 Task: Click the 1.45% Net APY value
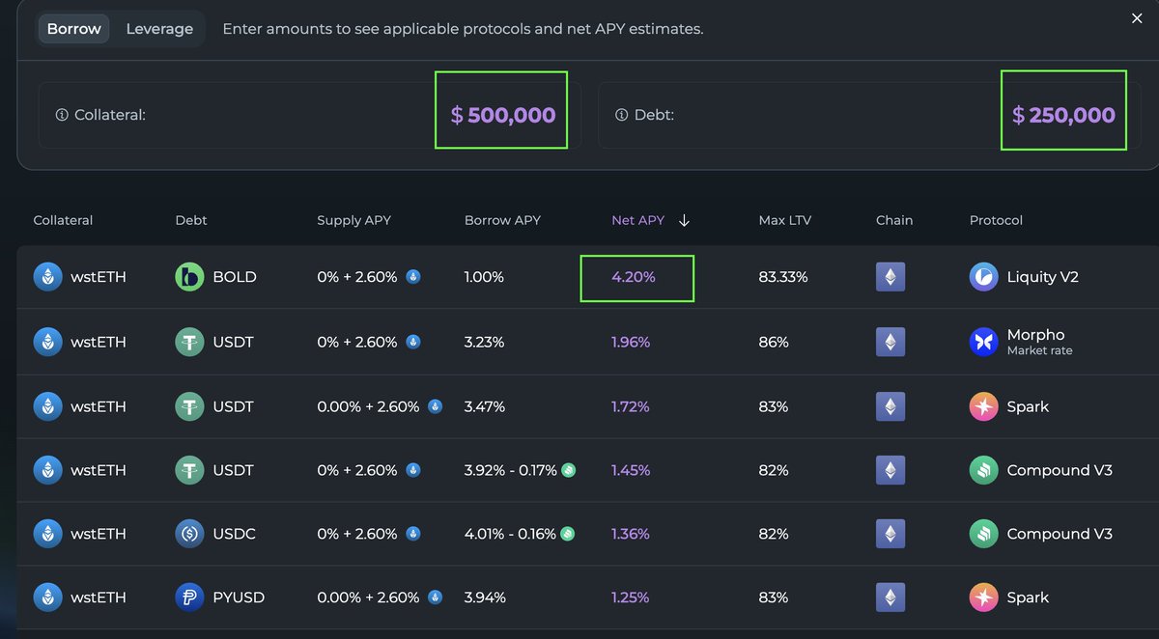631,470
